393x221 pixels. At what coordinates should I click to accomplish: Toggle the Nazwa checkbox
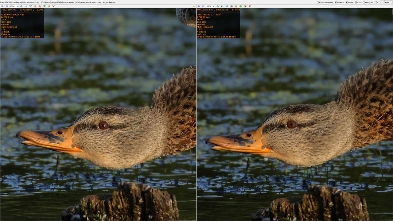tap(347, 2)
